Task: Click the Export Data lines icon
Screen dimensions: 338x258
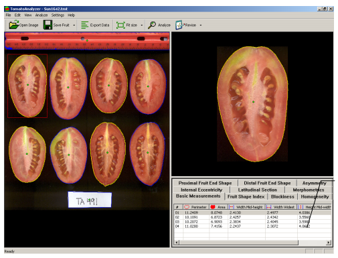Action: [x=84, y=25]
